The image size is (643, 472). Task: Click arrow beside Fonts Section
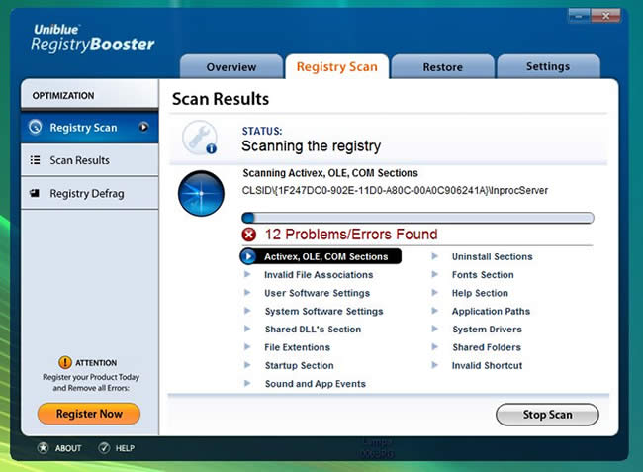(x=435, y=274)
